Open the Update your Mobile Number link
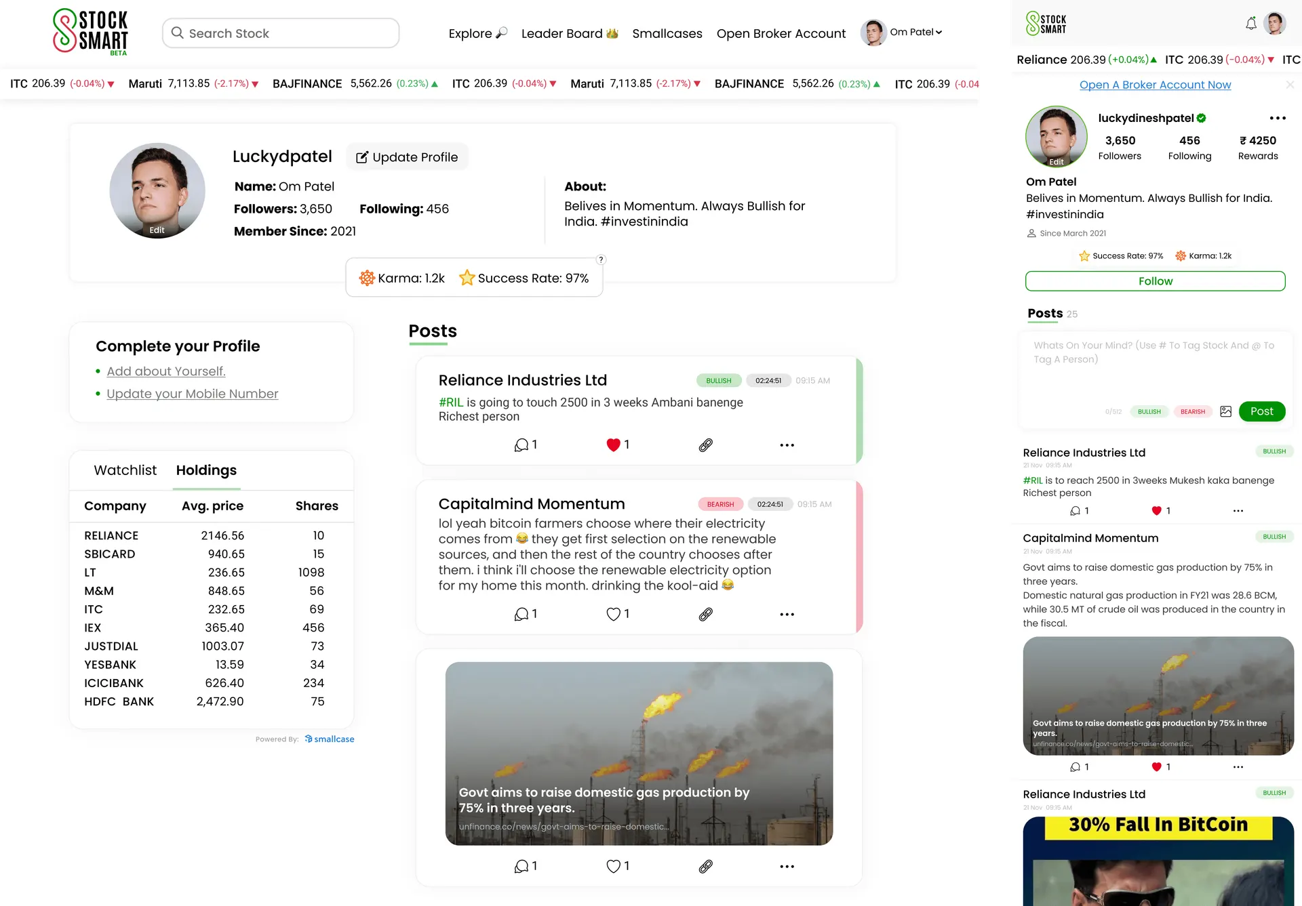The image size is (1302, 906). pyautogui.click(x=193, y=394)
